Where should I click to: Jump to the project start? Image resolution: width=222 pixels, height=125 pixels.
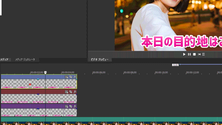coord(199,55)
